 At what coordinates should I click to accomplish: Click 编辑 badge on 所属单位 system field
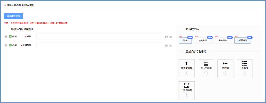click(250, 37)
